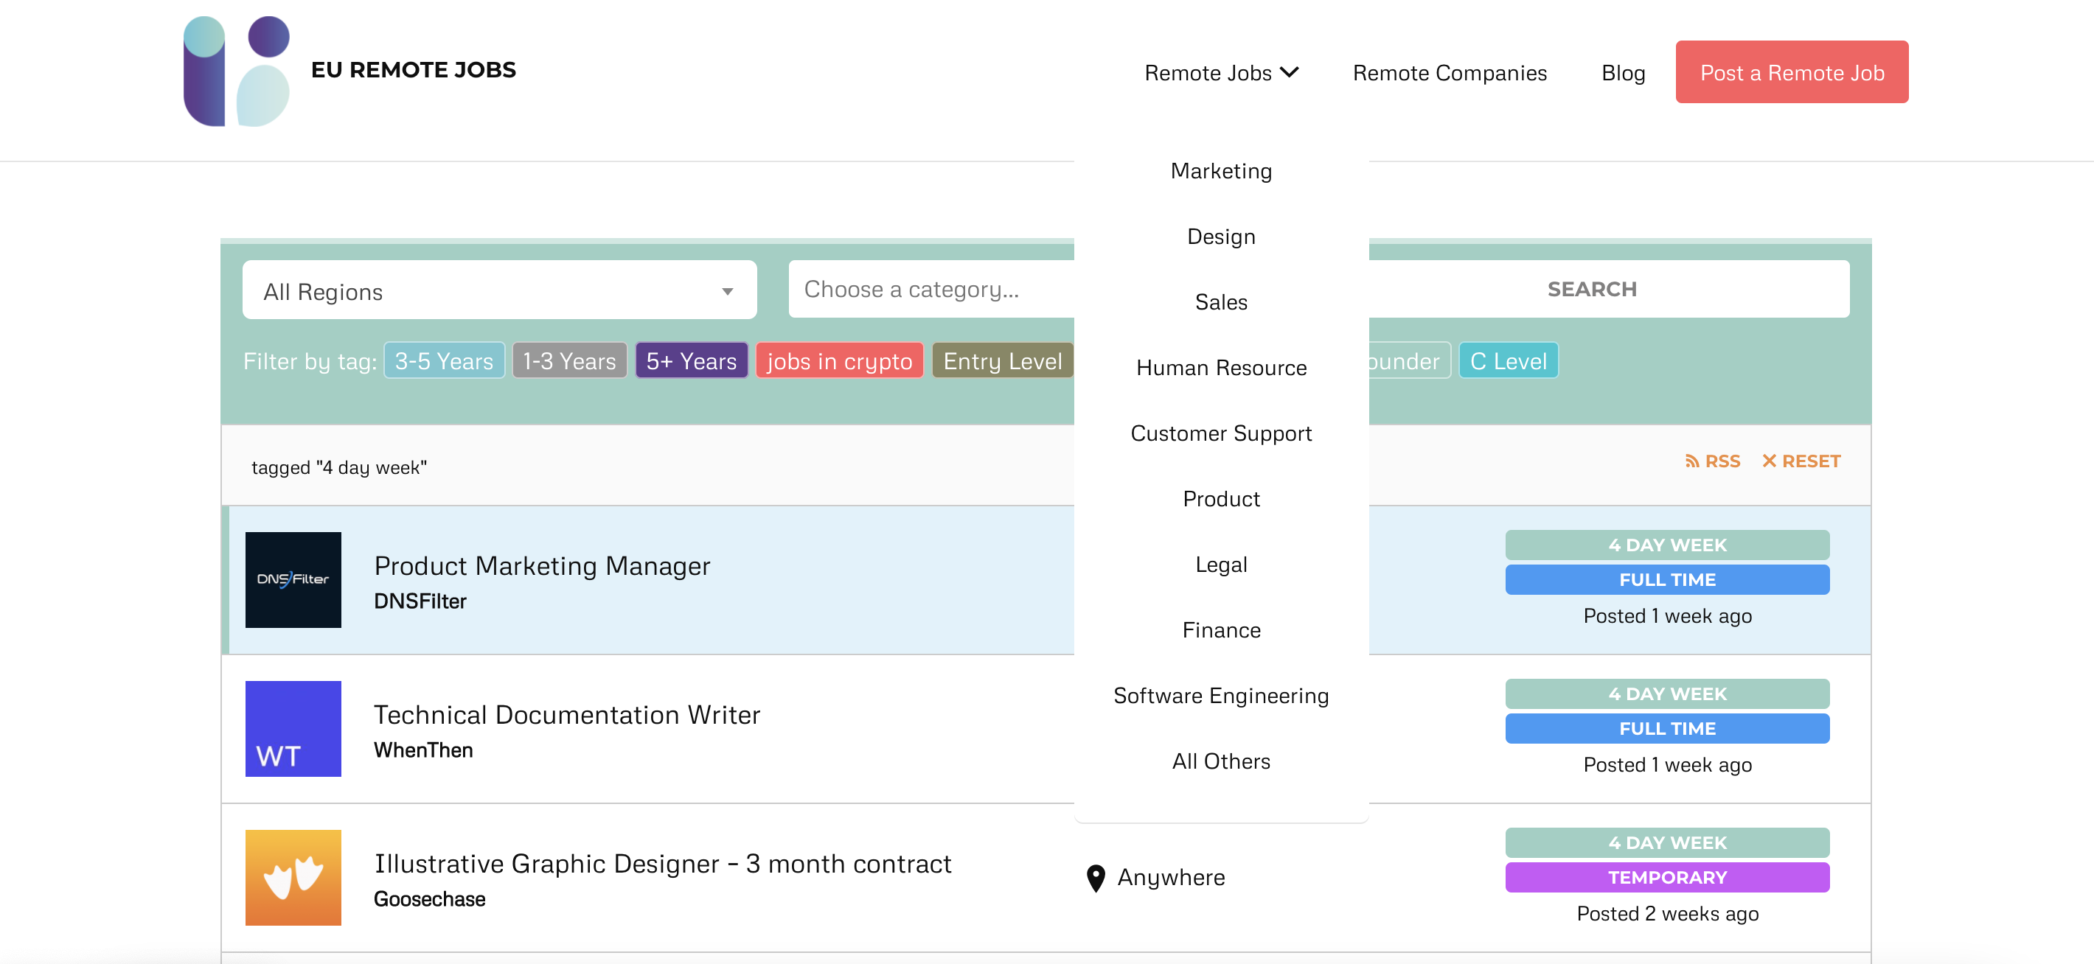Enable the jobs in crypto filter
This screenshot has height=964, width=2094.
[x=840, y=361]
